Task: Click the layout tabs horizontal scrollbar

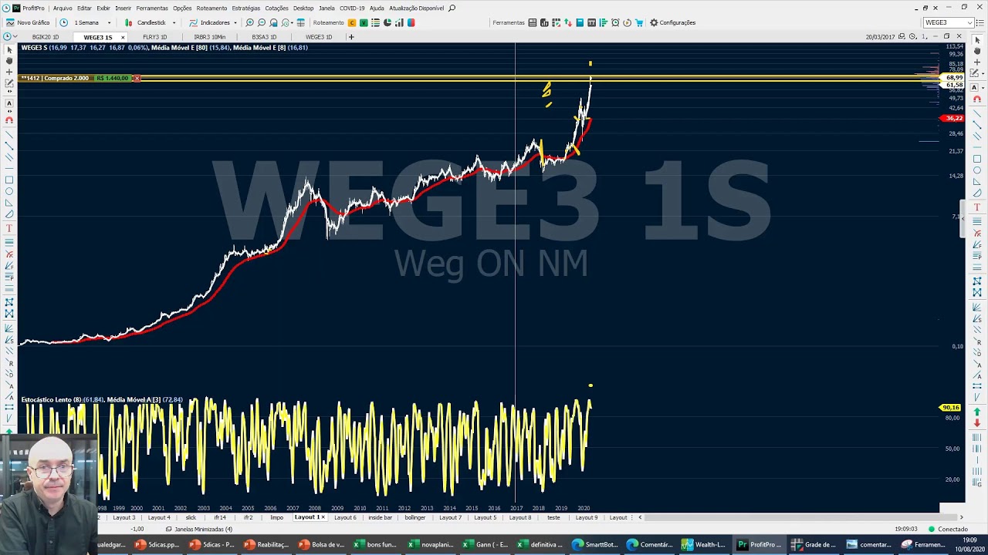Action: [x=803, y=517]
